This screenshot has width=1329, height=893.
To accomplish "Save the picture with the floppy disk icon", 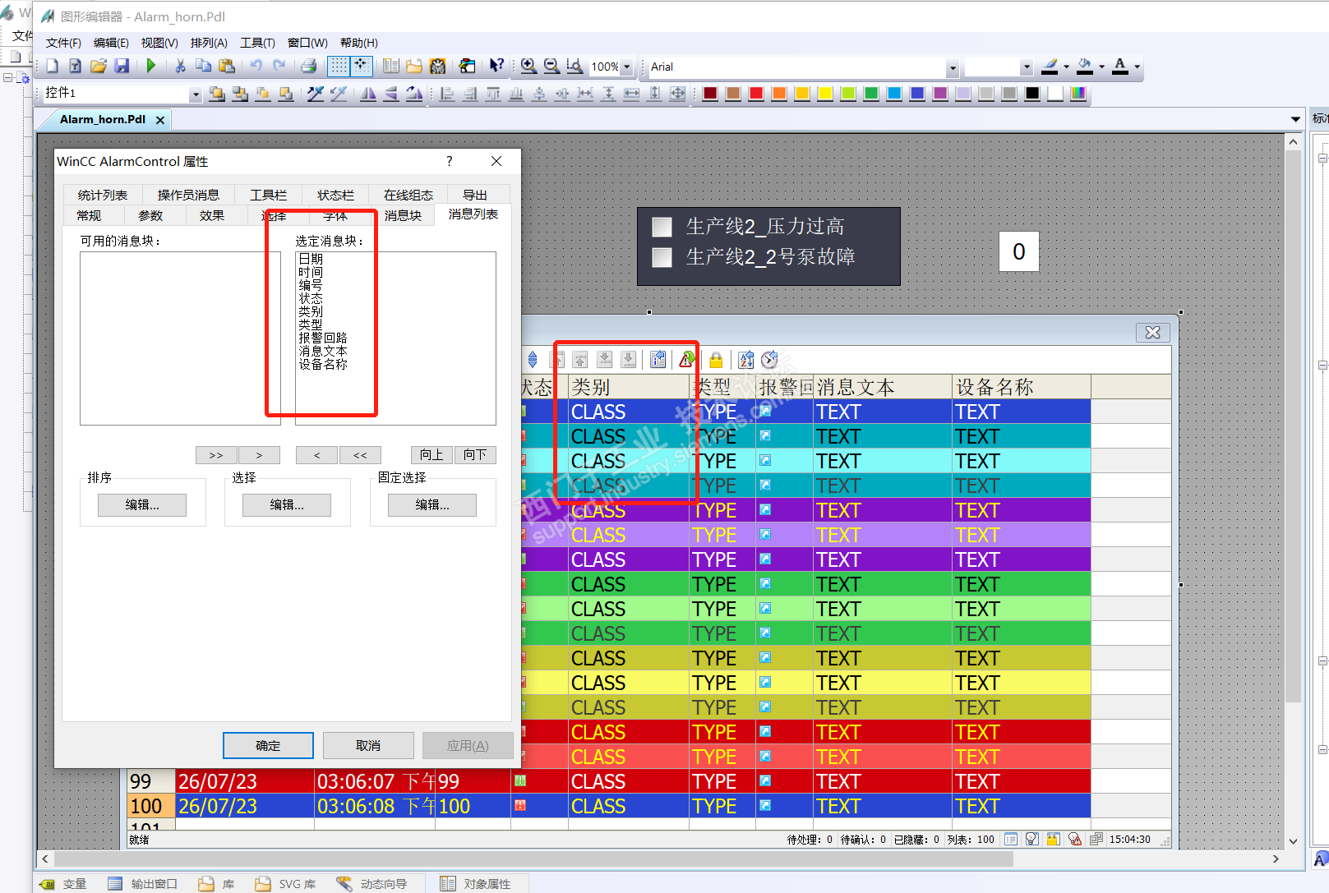I will tap(122, 67).
